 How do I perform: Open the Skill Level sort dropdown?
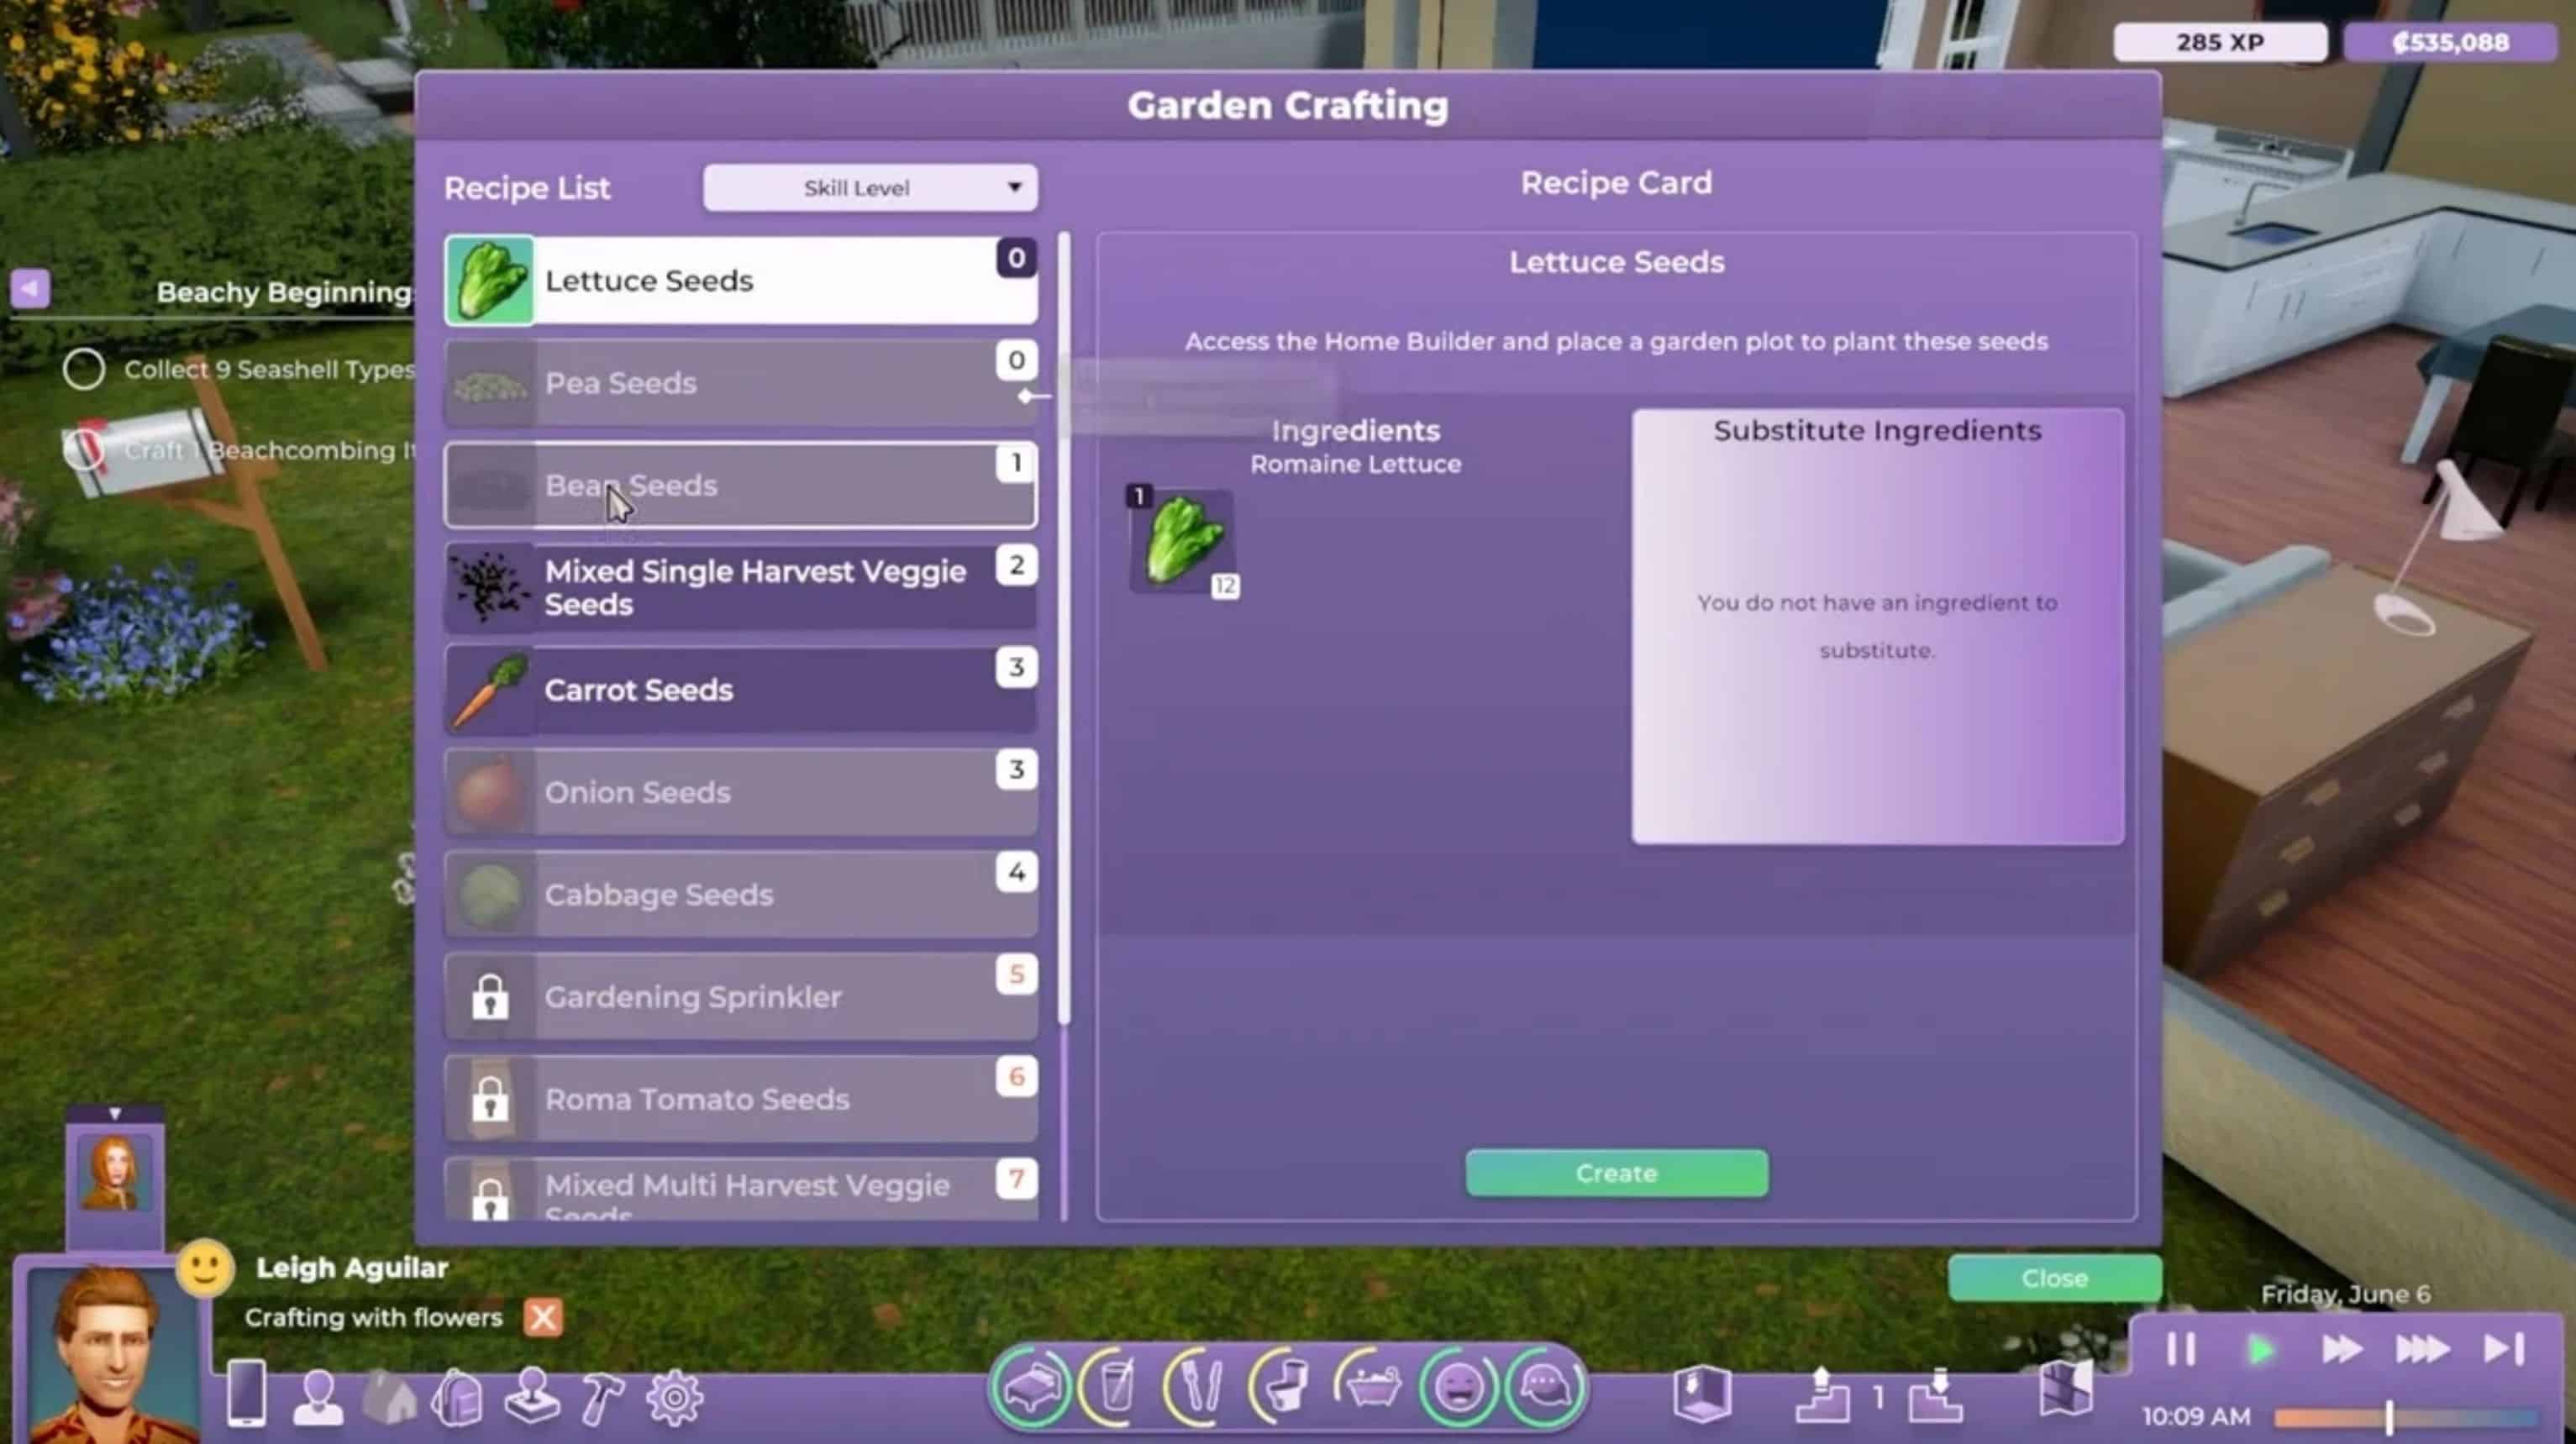(x=870, y=188)
